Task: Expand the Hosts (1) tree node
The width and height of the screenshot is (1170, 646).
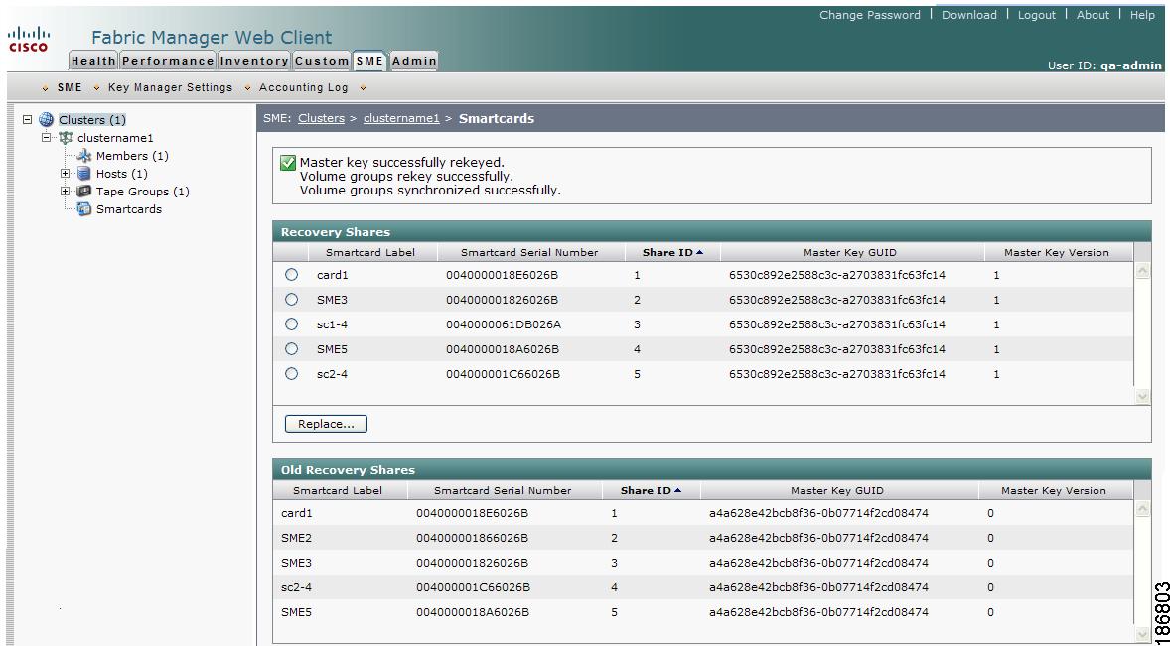Action: point(66,174)
